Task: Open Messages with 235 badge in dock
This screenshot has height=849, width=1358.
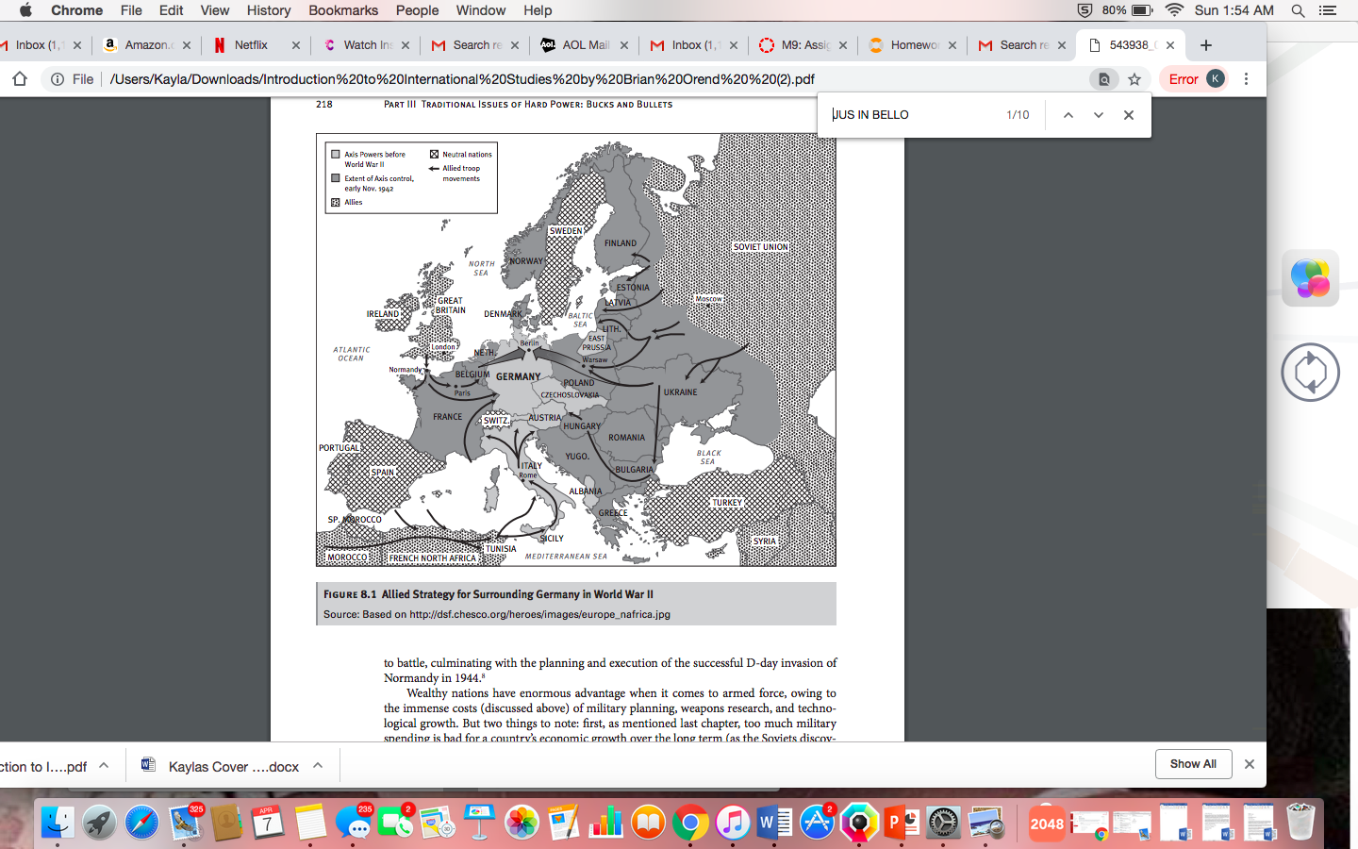Action: click(x=353, y=823)
